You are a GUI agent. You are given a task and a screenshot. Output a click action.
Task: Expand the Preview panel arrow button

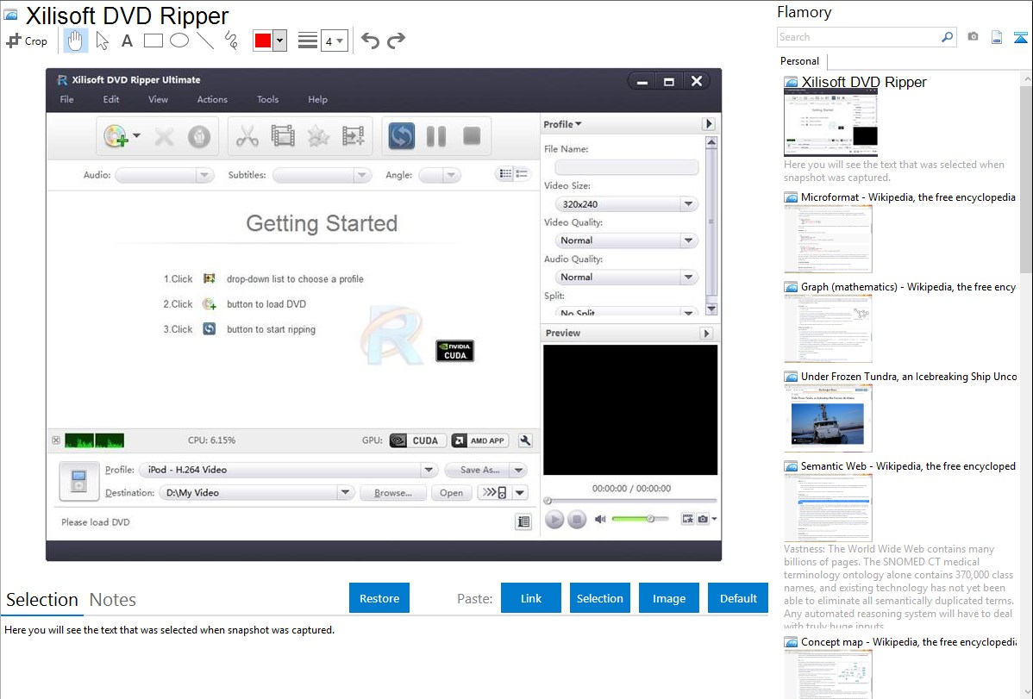(x=707, y=334)
